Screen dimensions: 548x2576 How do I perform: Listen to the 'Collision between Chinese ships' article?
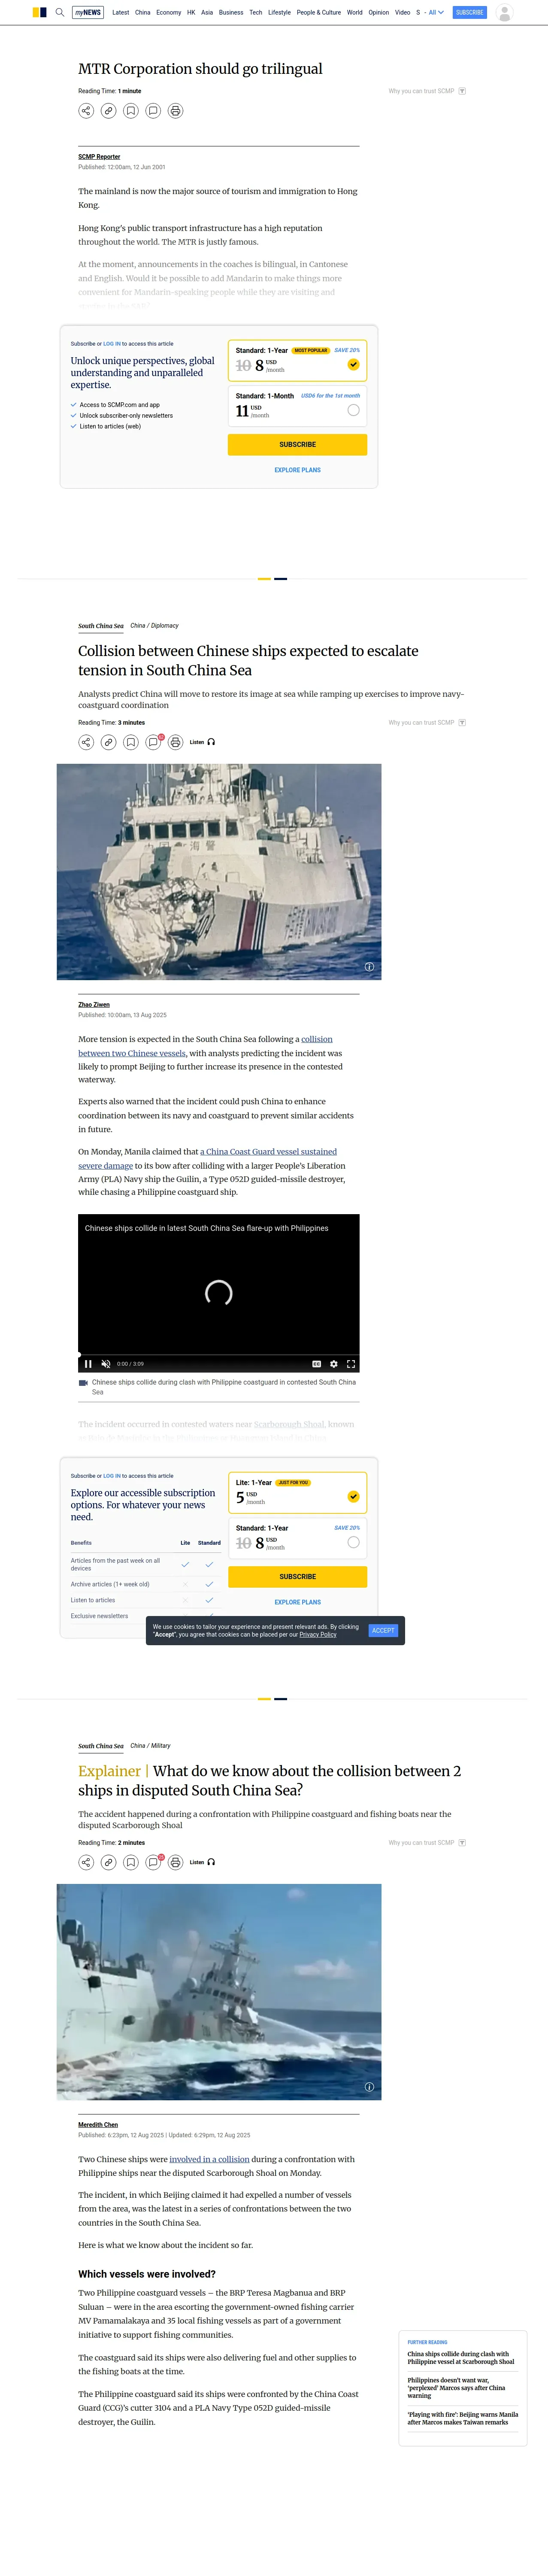pyautogui.click(x=202, y=742)
